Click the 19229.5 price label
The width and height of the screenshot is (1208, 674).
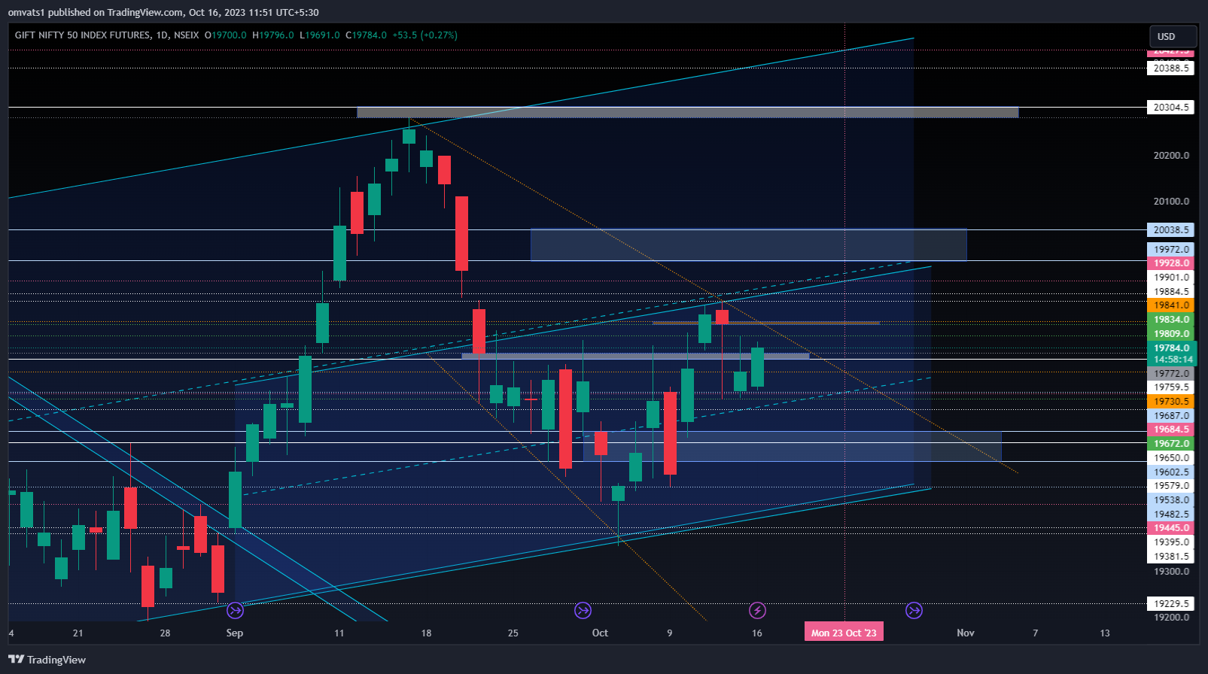tap(1171, 603)
